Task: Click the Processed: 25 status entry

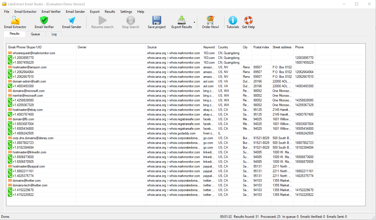Action: (270, 217)
